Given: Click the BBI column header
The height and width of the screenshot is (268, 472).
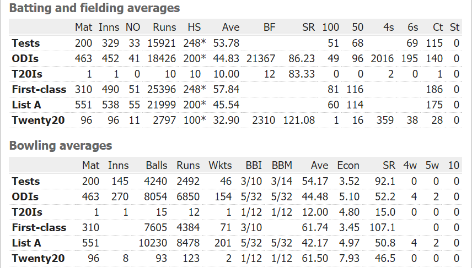Looking at the screenshot, I should tap(254, 166).
